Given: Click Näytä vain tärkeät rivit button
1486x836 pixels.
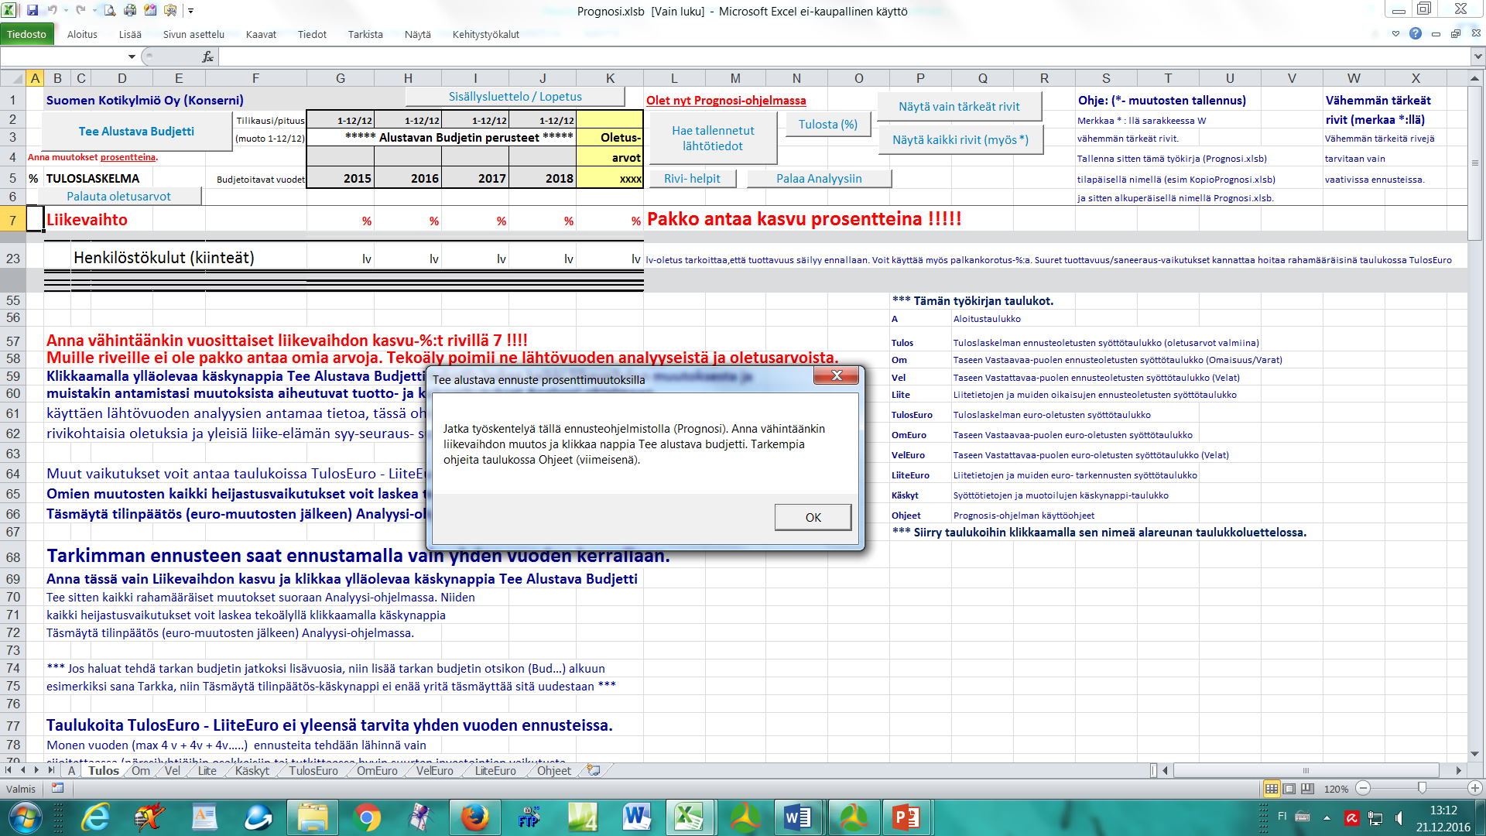Looking at the screenshot, I should (959, 107).
